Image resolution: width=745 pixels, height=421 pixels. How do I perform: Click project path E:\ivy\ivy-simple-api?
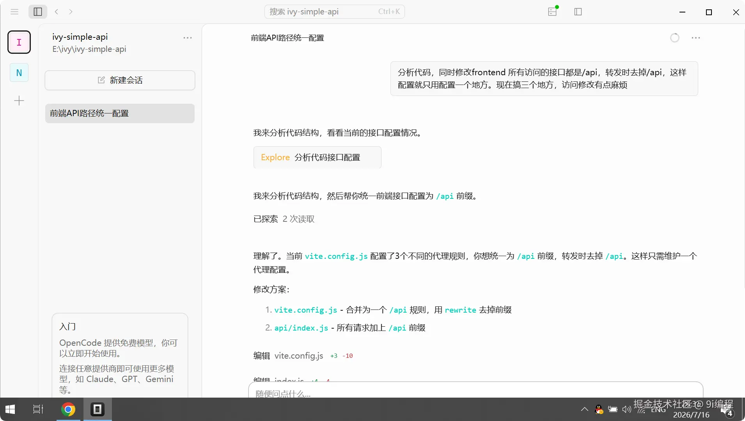[89, 49]
